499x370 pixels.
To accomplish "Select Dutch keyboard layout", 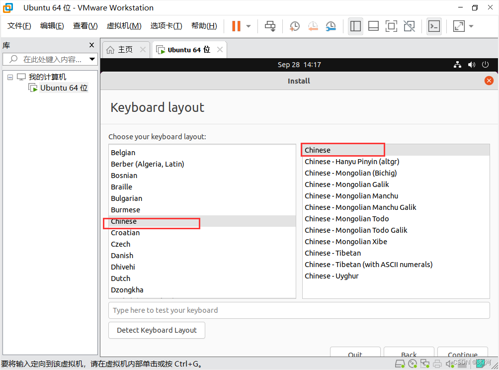I will tap(202, 278).
